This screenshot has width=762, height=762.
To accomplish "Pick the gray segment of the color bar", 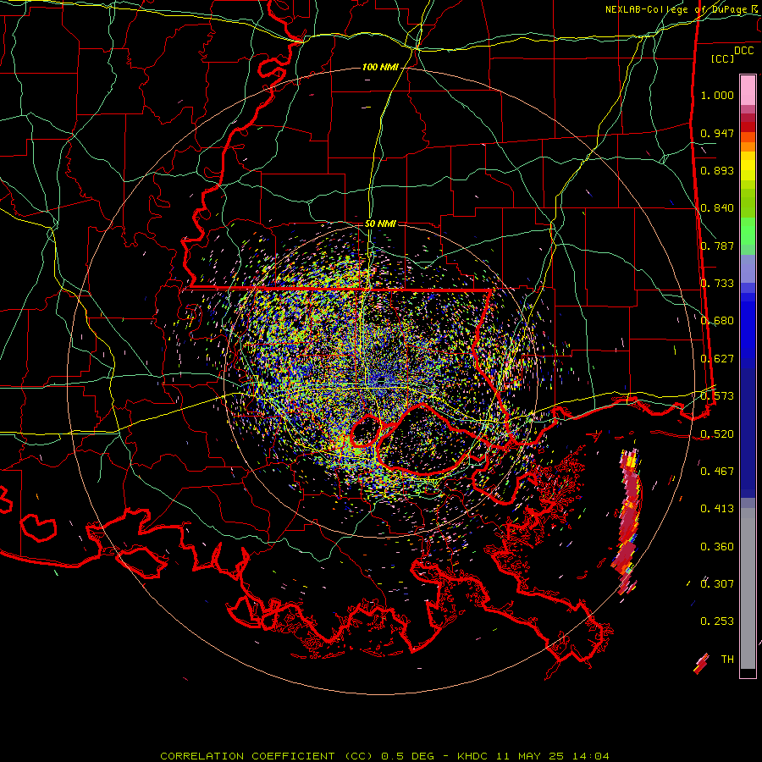I will [x=748, y=588].
